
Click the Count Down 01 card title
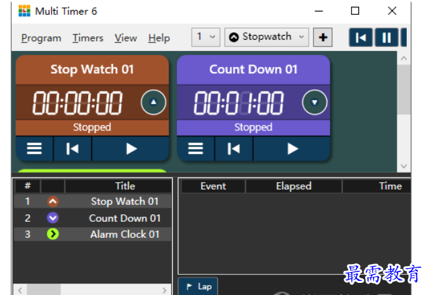(254, 69)
